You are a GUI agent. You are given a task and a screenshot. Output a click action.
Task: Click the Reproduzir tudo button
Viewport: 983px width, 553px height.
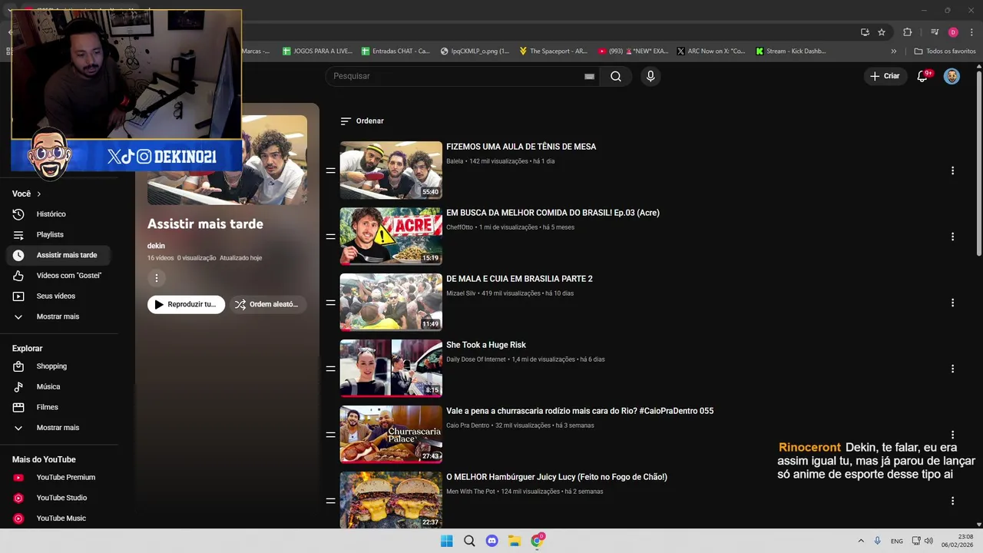coord(187,305)
